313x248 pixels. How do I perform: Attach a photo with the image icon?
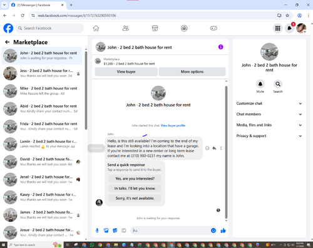tap(106, 230)
